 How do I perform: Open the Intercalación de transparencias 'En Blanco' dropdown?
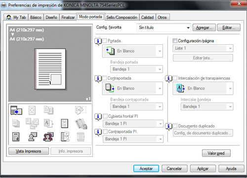(203, 89)
